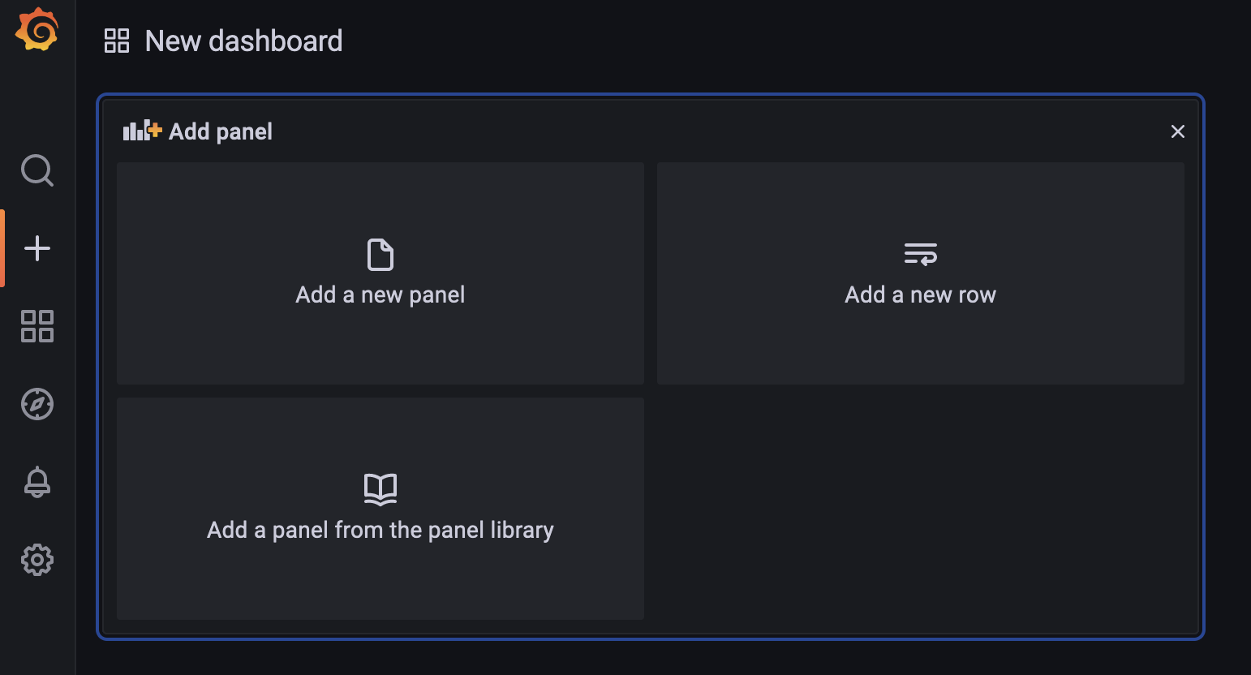
Task: Click the blank dashboard area below the Add panel widget
Action: [x=651, y=658]
